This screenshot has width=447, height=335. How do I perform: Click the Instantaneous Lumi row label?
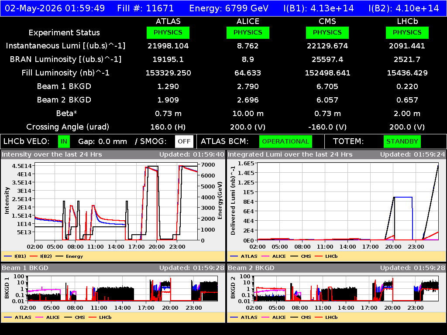click(65, 46)
